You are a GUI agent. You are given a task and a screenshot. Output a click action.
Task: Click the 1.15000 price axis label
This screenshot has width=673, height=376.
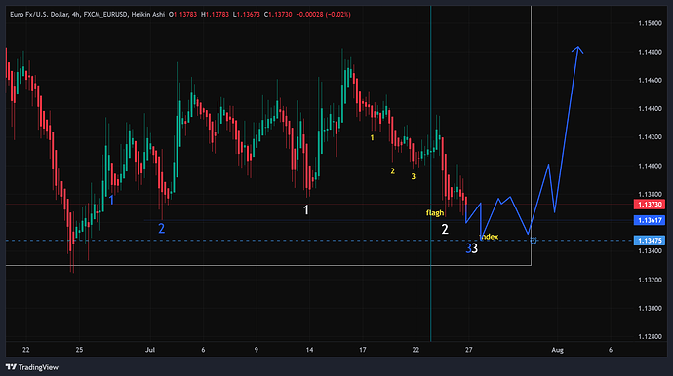click(x=650, y=23)
